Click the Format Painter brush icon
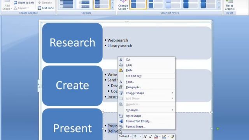Viewport: 249px width, 140px height. 172,136
